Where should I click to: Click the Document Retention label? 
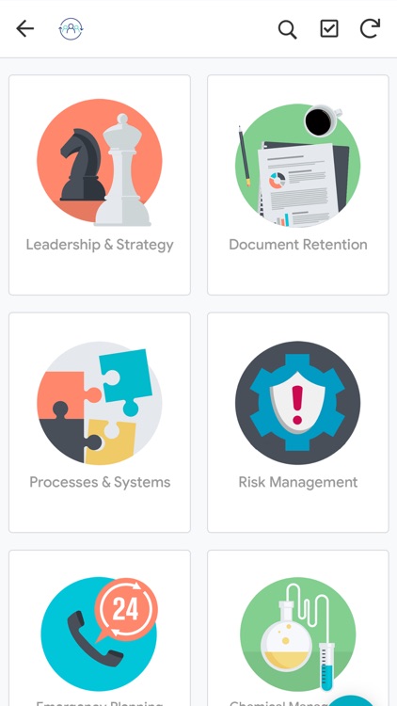coord(298,245)
